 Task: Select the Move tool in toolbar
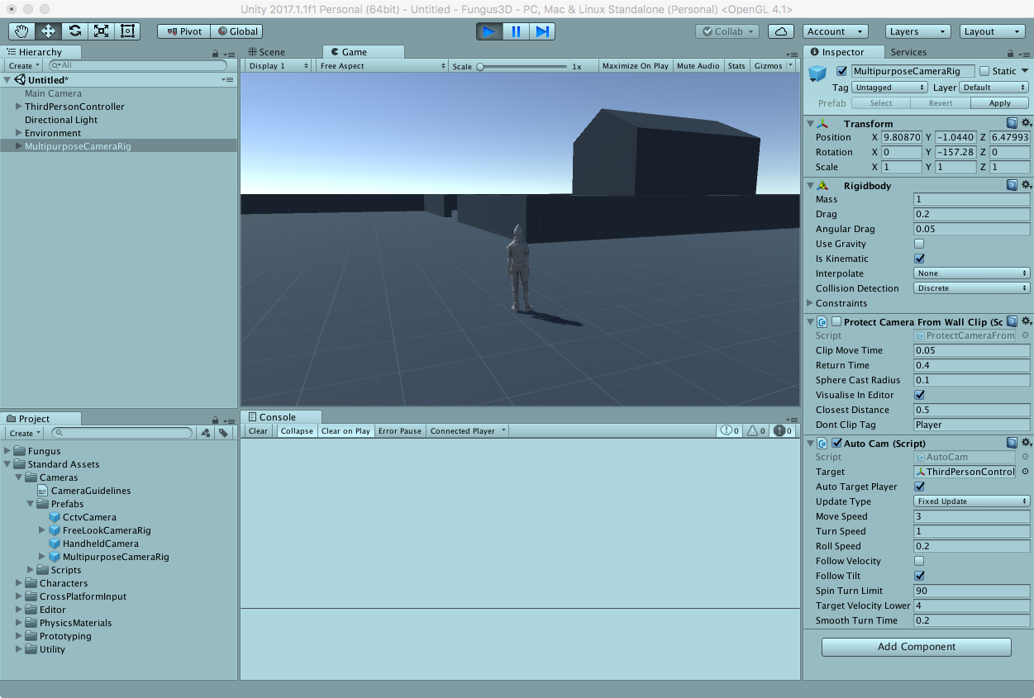tap(48, 31)
